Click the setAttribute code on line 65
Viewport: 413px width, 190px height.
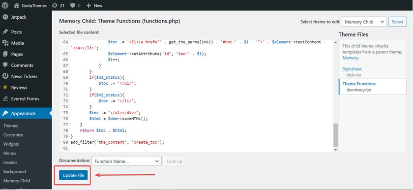pos(157,54)
